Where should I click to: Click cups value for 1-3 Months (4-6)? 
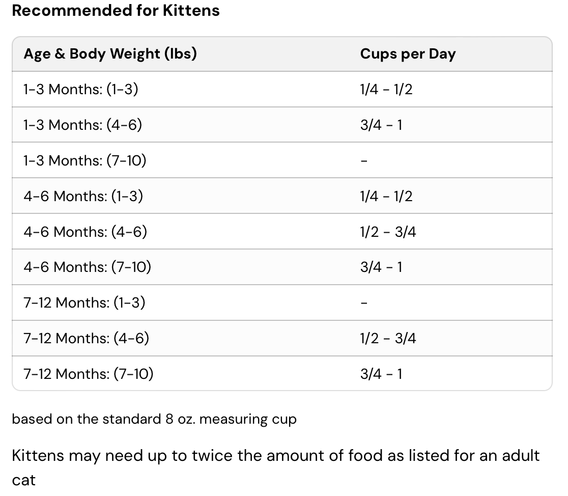tap(381, 125)
